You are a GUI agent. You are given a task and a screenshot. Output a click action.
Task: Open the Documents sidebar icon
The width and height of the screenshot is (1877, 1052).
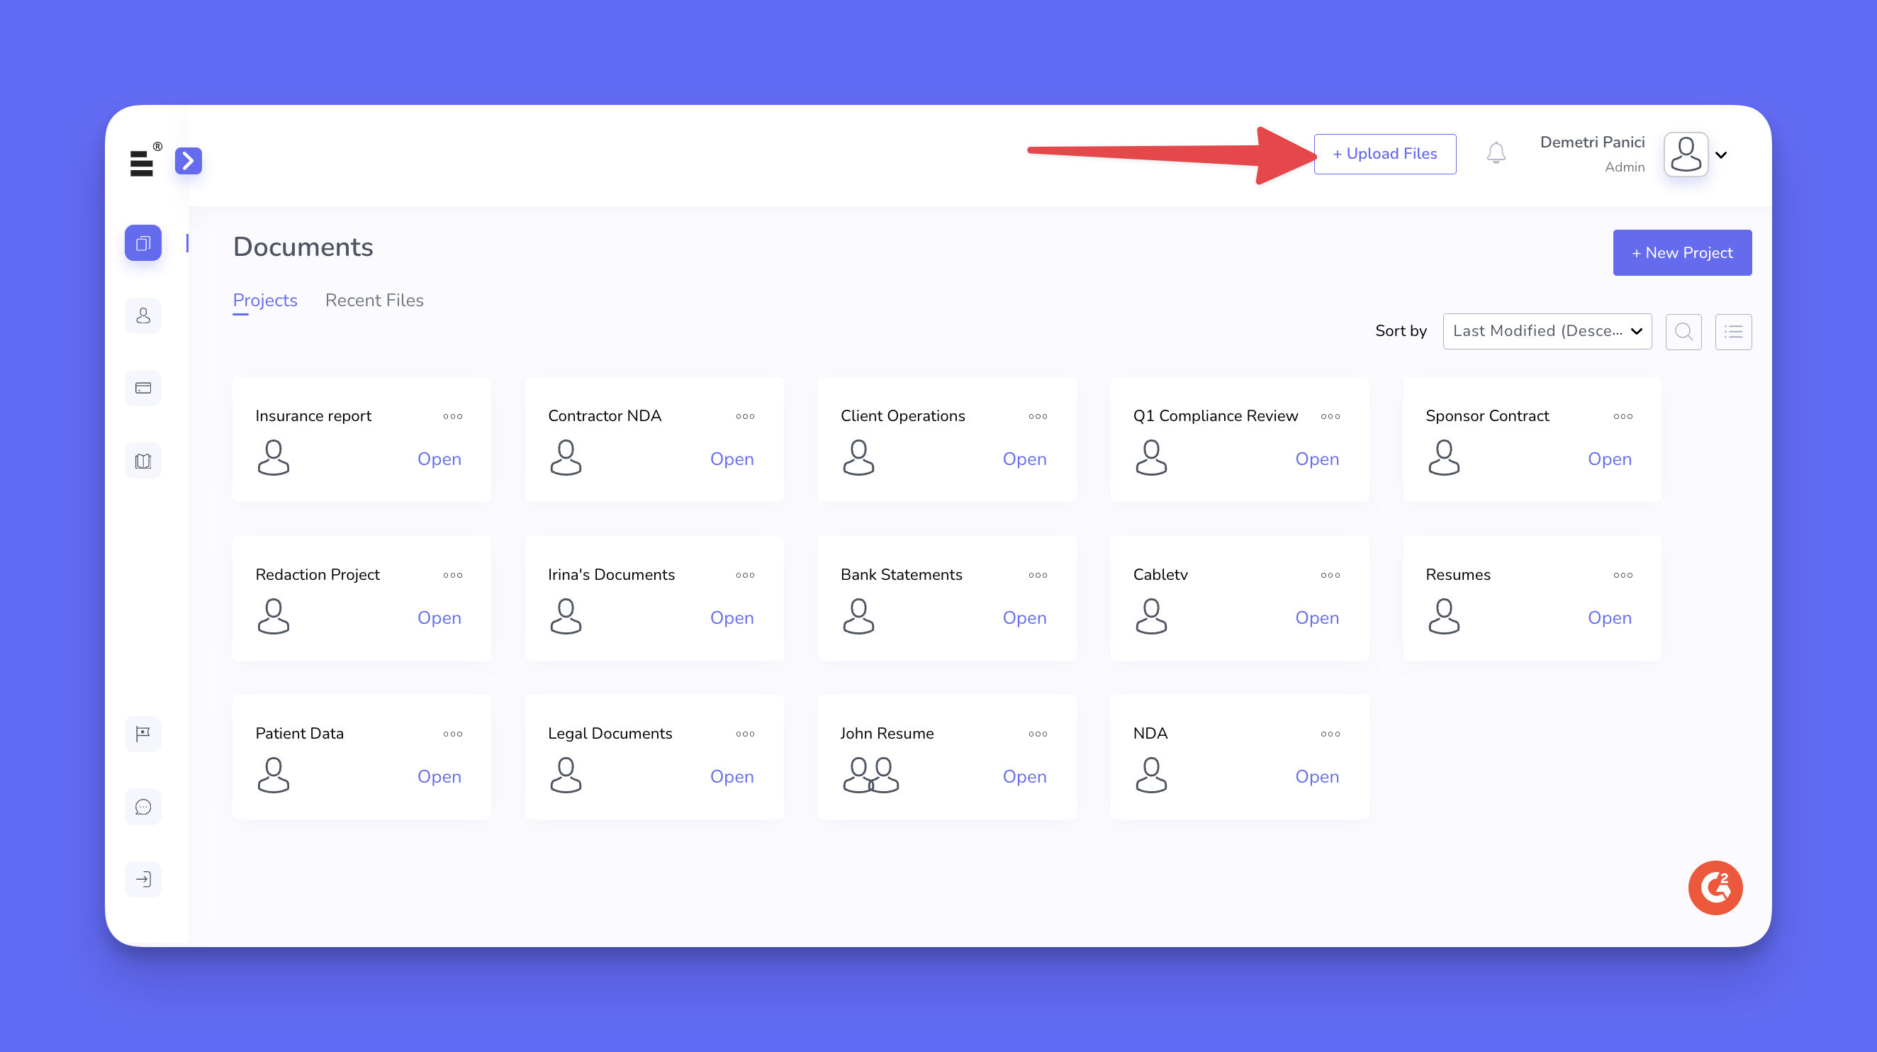142,243
